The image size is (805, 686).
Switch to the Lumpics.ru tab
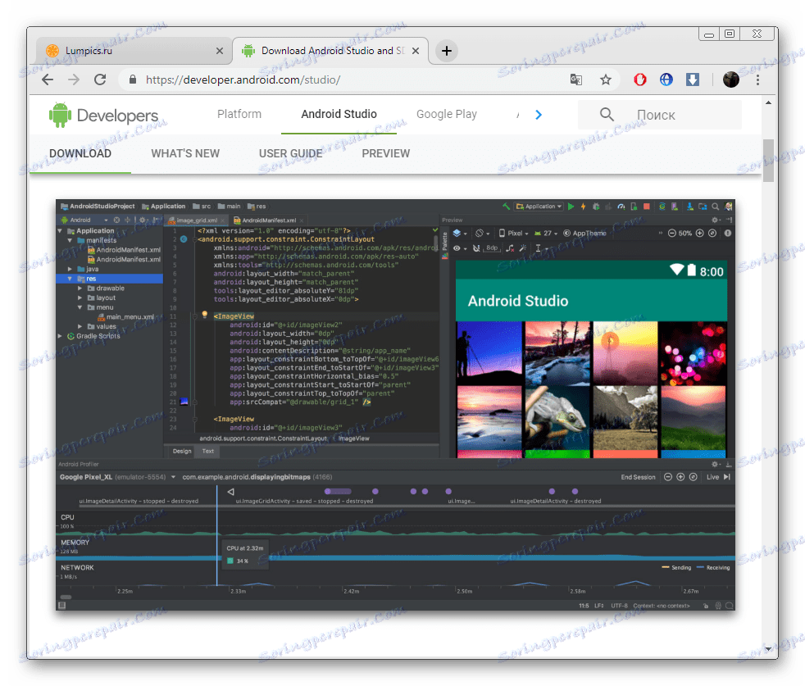point(131,51)
